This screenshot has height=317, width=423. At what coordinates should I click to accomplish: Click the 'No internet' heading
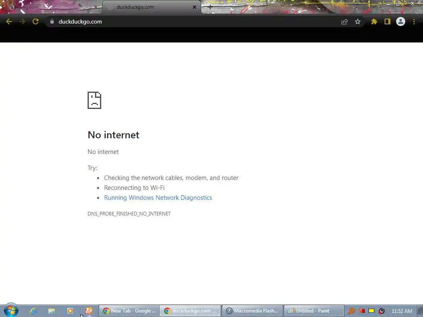coord(114,135)
